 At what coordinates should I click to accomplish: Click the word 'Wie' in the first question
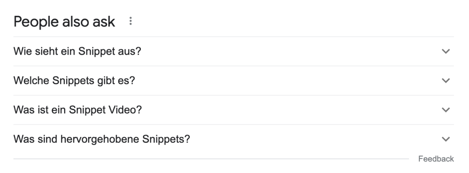click(21, 52)
